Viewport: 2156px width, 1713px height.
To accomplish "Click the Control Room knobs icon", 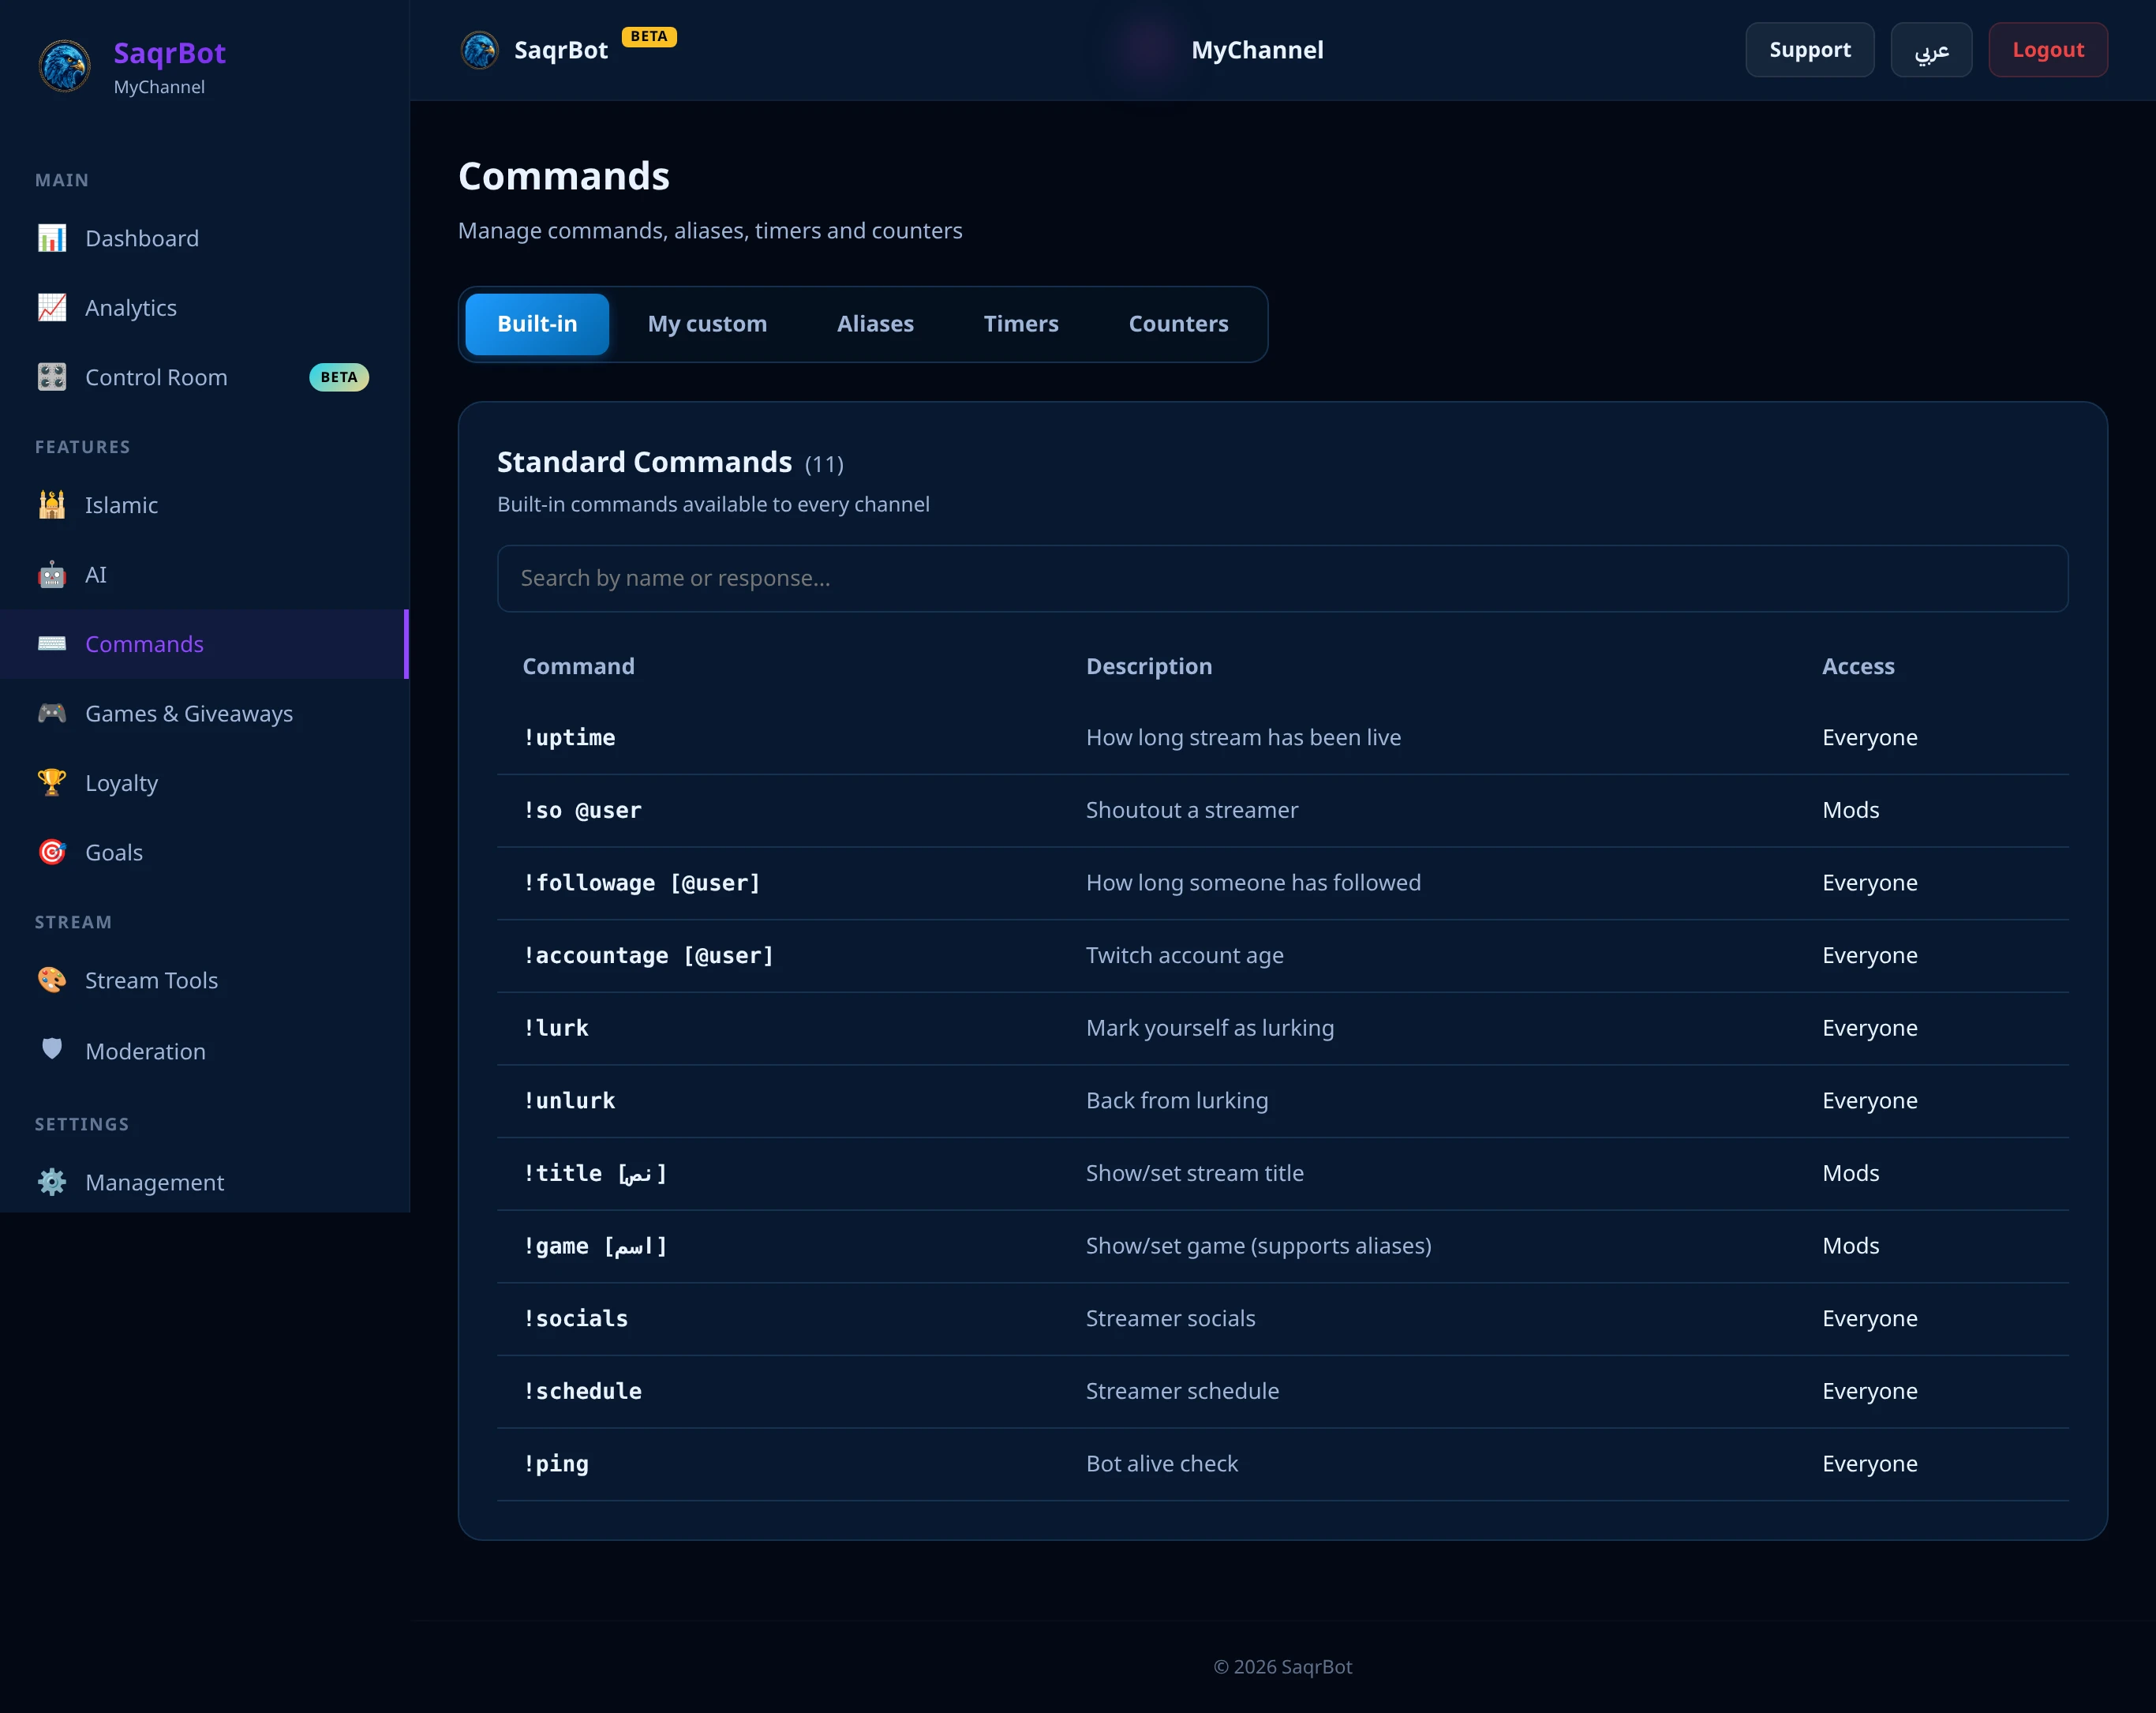I will pyautogui.click(x=52, y=377).
